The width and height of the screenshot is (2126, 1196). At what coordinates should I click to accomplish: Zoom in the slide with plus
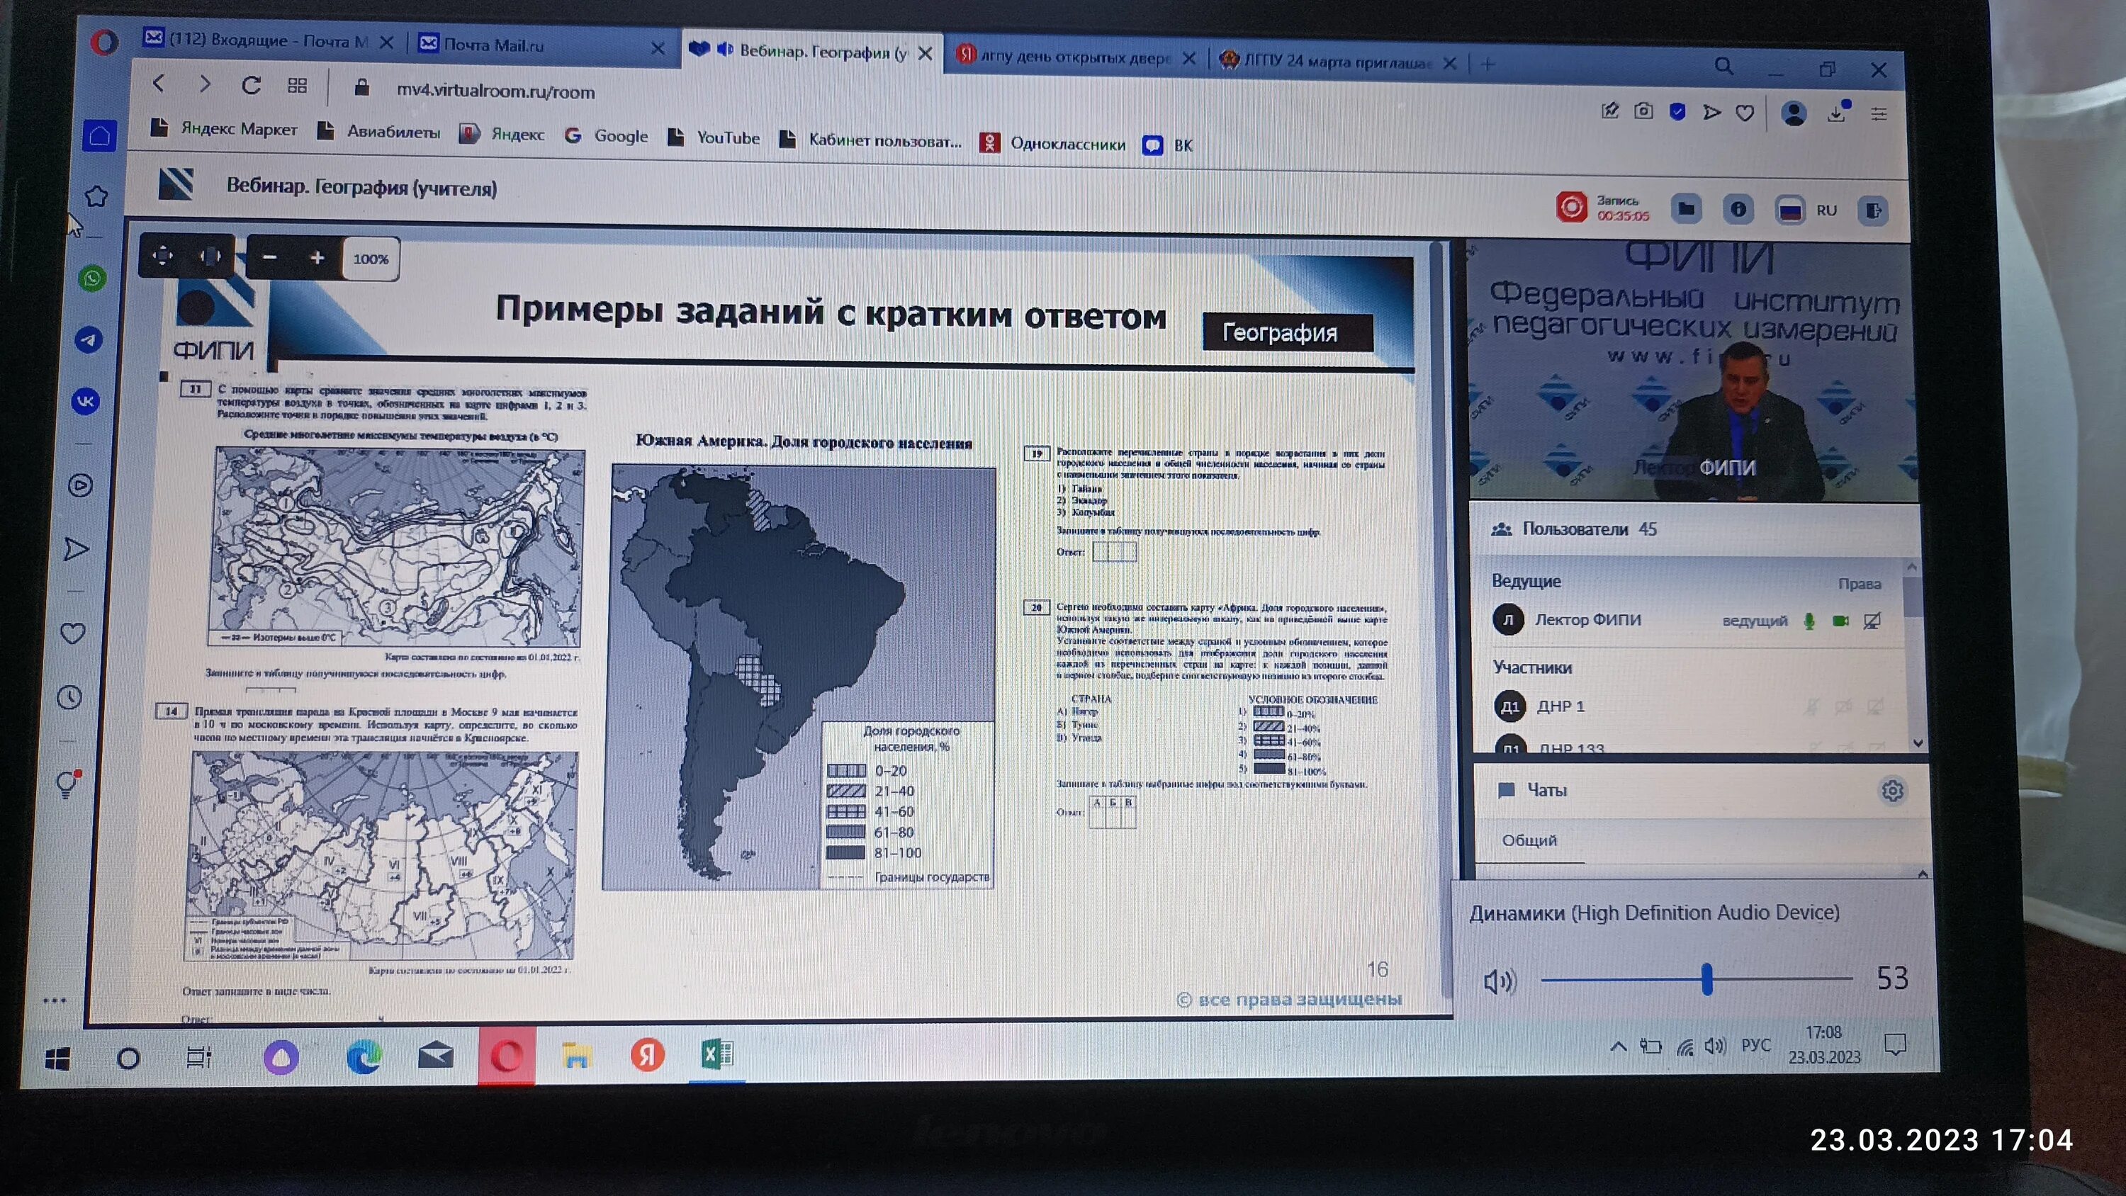pyautogui.click(x=317, y=257)
